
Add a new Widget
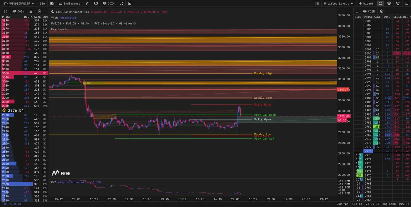tap(366, 3)
